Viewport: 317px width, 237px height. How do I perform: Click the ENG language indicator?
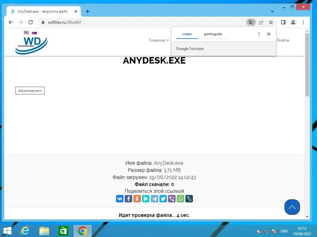pyautogui.click(x=284, y=231)
